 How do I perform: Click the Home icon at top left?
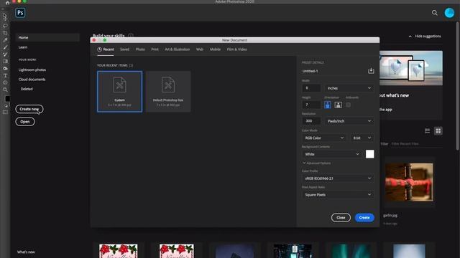click(x=7, y=2)
